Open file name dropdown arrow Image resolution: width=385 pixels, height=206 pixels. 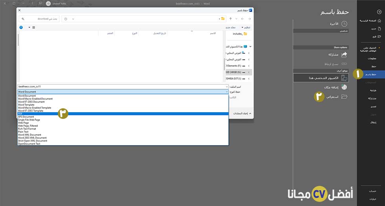pyautogui.click(x=227, y=87)
